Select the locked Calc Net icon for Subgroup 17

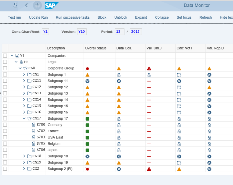(179, 118)
